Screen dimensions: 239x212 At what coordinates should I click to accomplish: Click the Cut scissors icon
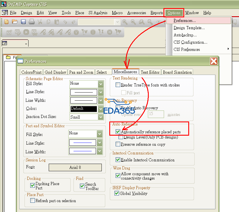point(40,22)
